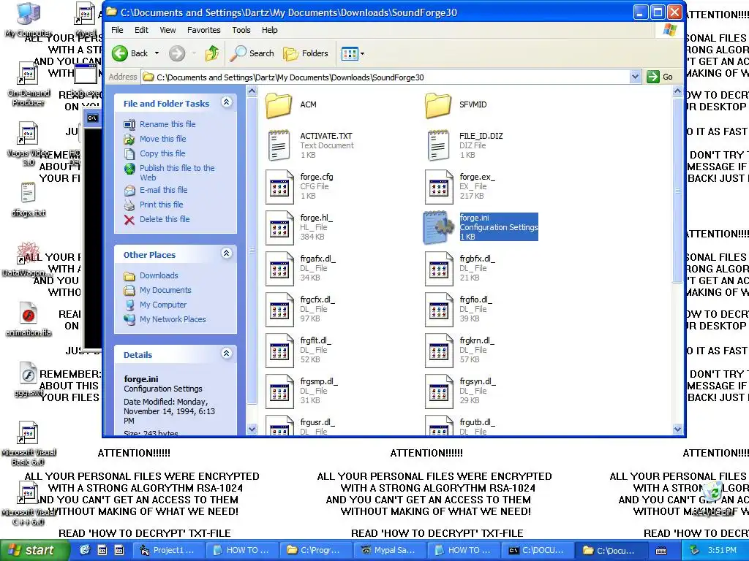Collapse the File and Folder Tasks panel
The width and height of the screenshot is (749, 561).
coord(227,102)
